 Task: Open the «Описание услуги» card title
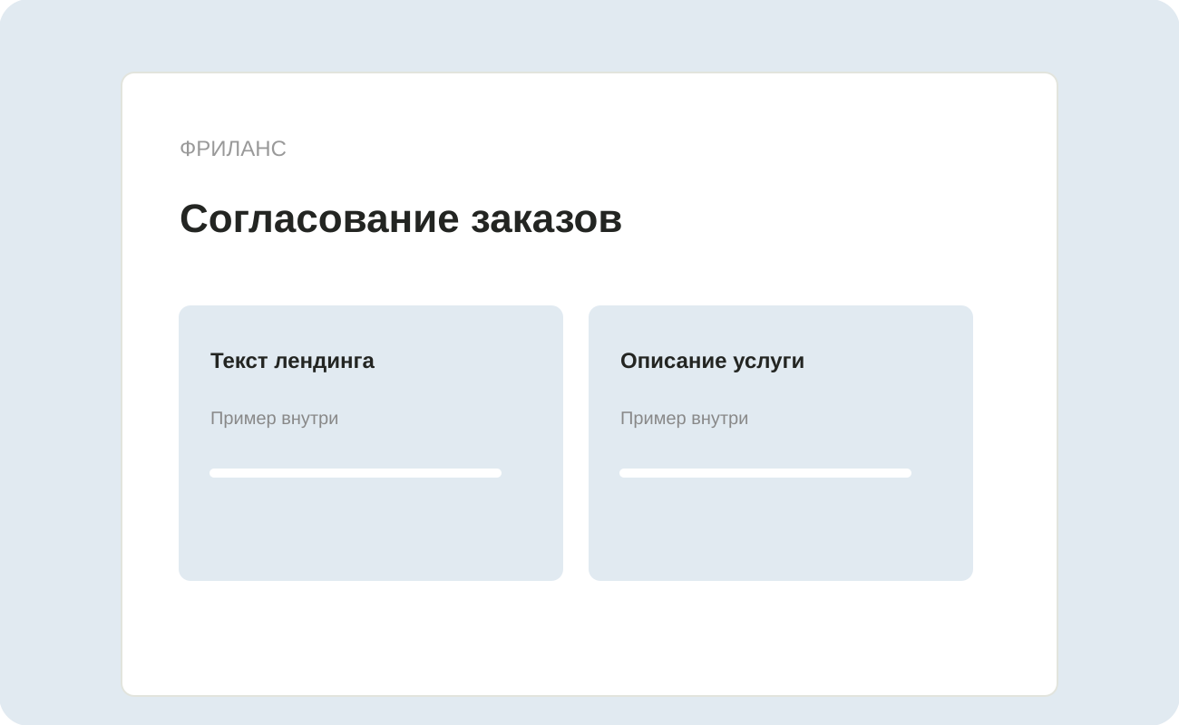[x=712, y=361]
